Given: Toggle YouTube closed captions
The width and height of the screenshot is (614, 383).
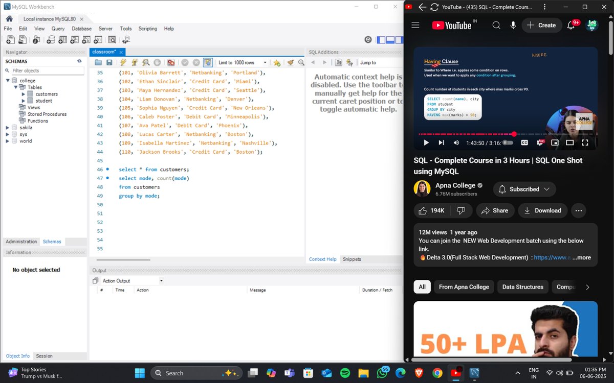Looking at the screenshot, I should pyautogui.click(x=524, y=142).
